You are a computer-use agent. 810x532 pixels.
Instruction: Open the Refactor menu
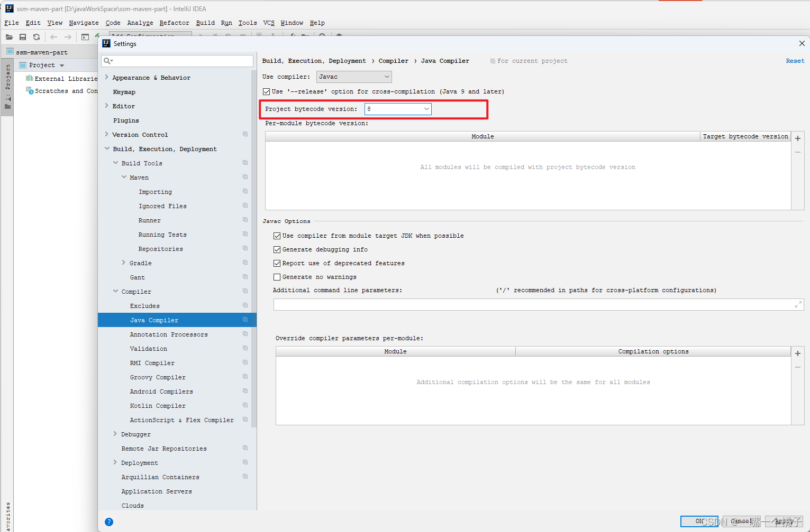point(174,23)
